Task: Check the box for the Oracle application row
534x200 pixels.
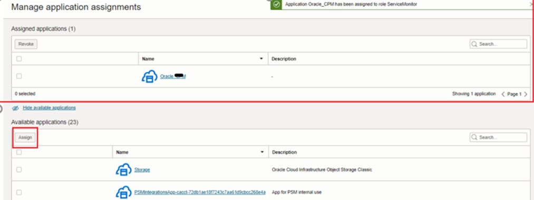Action: pos(19,76)
